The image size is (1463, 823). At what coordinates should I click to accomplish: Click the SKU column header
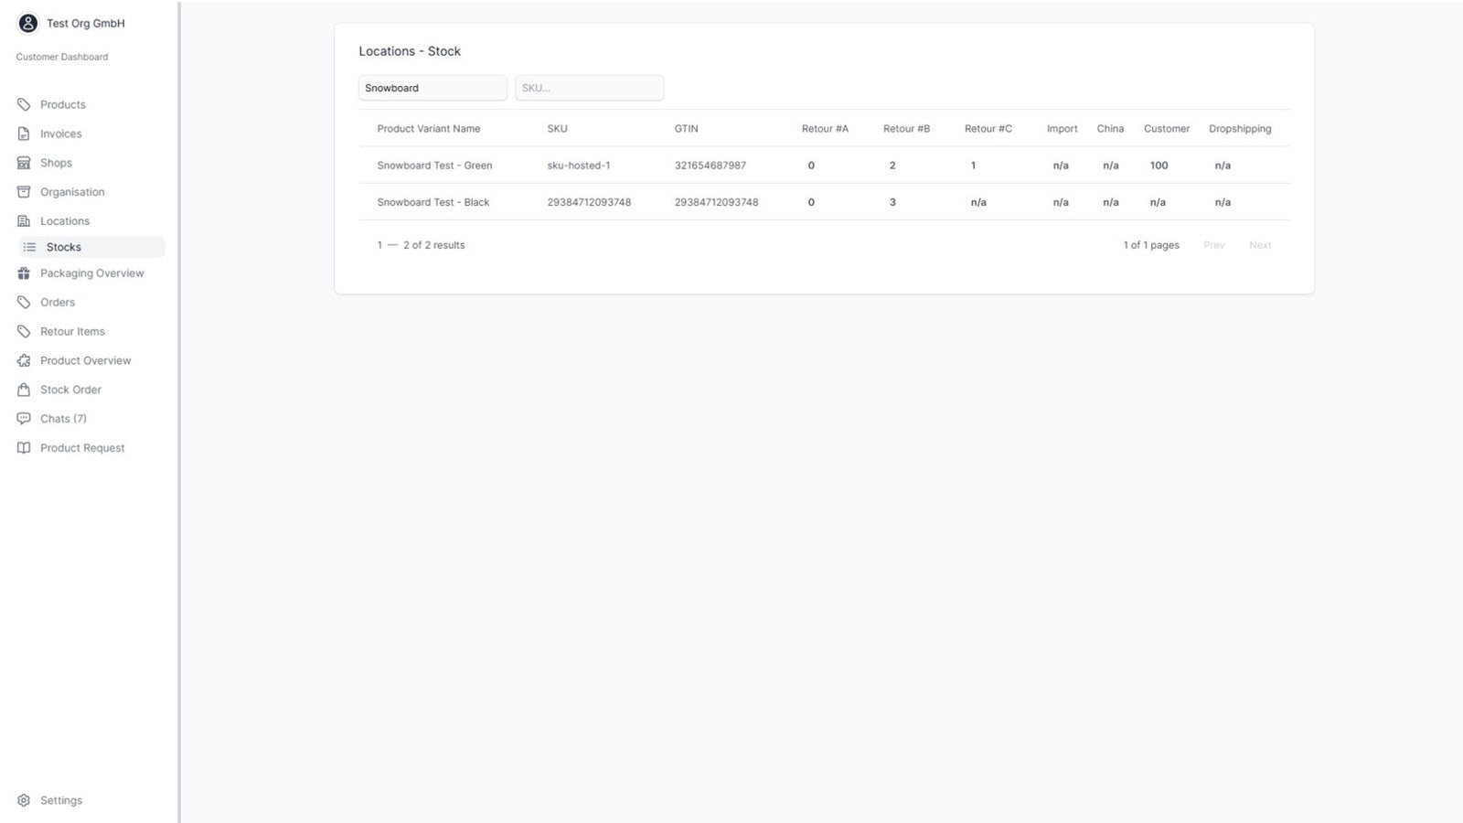point(557,129)
